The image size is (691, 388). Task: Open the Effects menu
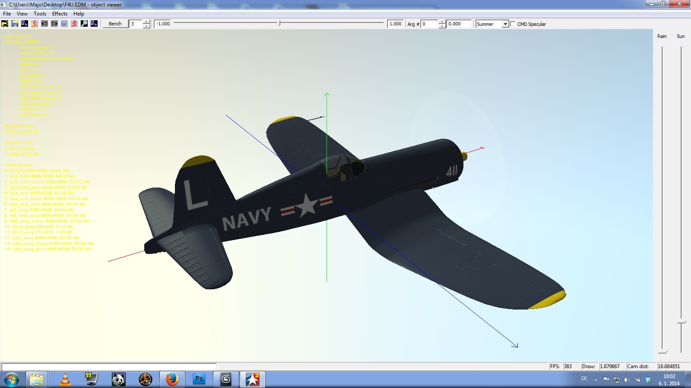pos(60,14)
